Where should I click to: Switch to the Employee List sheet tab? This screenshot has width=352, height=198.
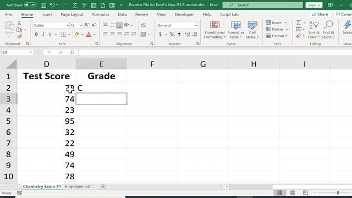point(78,186)
